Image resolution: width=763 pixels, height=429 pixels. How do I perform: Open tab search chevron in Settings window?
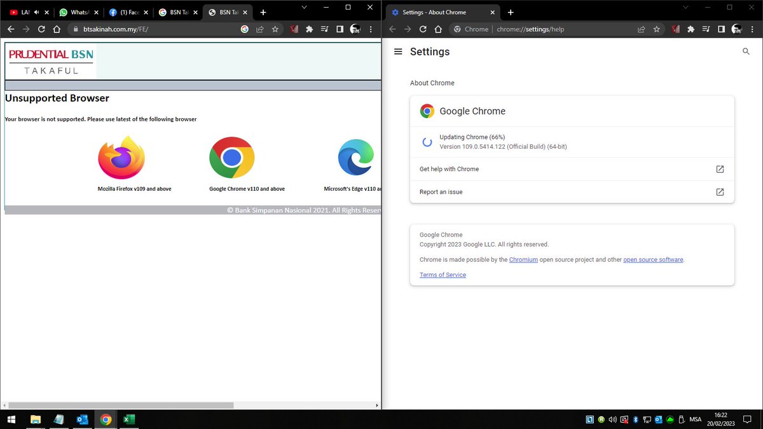pyautogui.click(x=685, y=7)
